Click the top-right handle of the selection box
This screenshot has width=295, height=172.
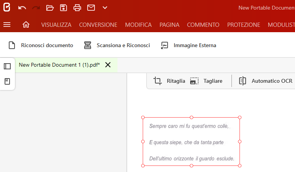[240, 117]
